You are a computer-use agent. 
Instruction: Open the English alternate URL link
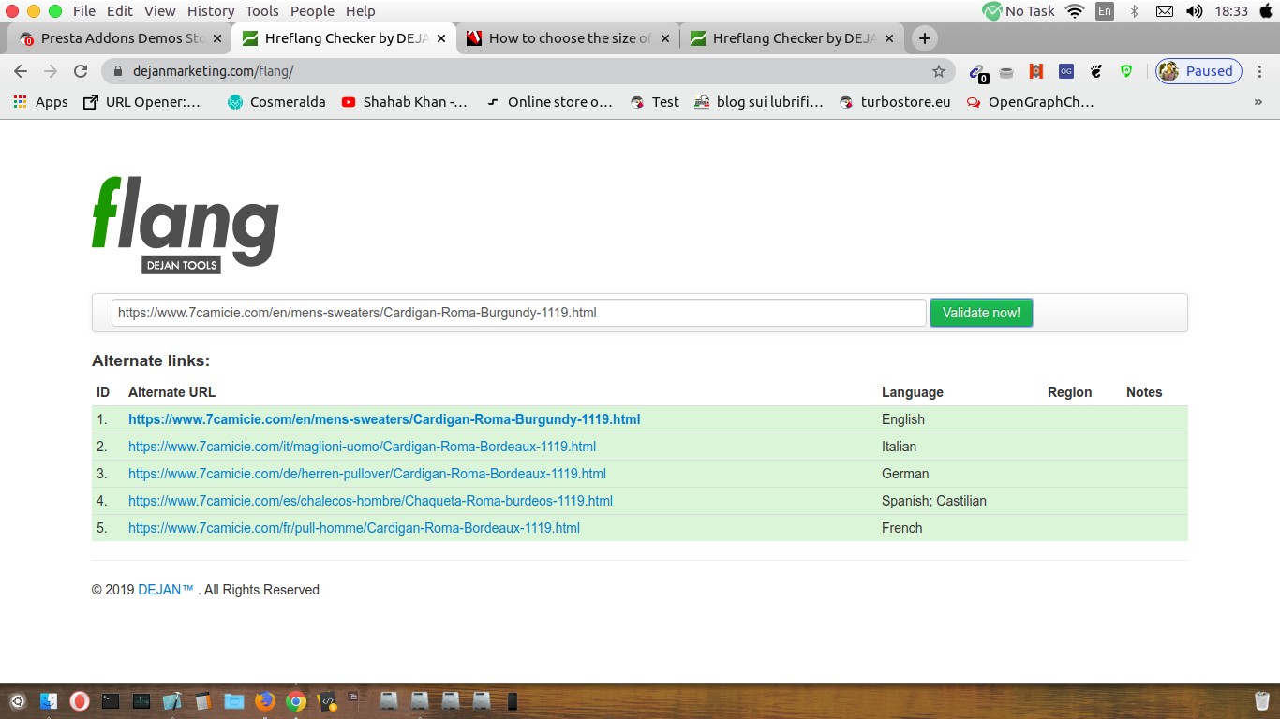click(x=384, y=419)
